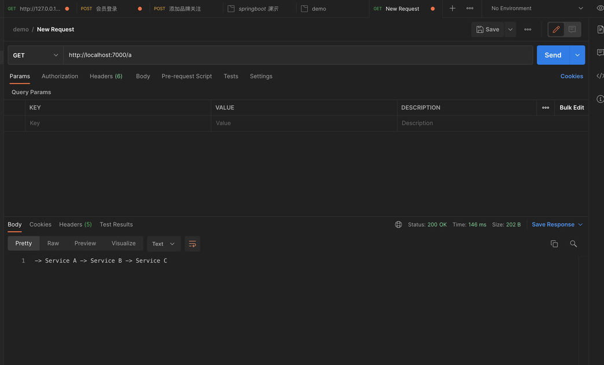Click Save Response
Screen dimensions: 604x365
553,225
